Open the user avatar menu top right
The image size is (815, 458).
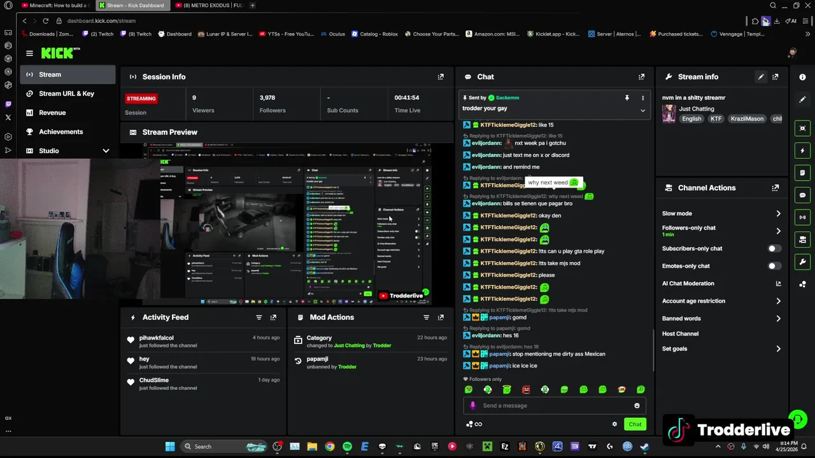[792, 53]
